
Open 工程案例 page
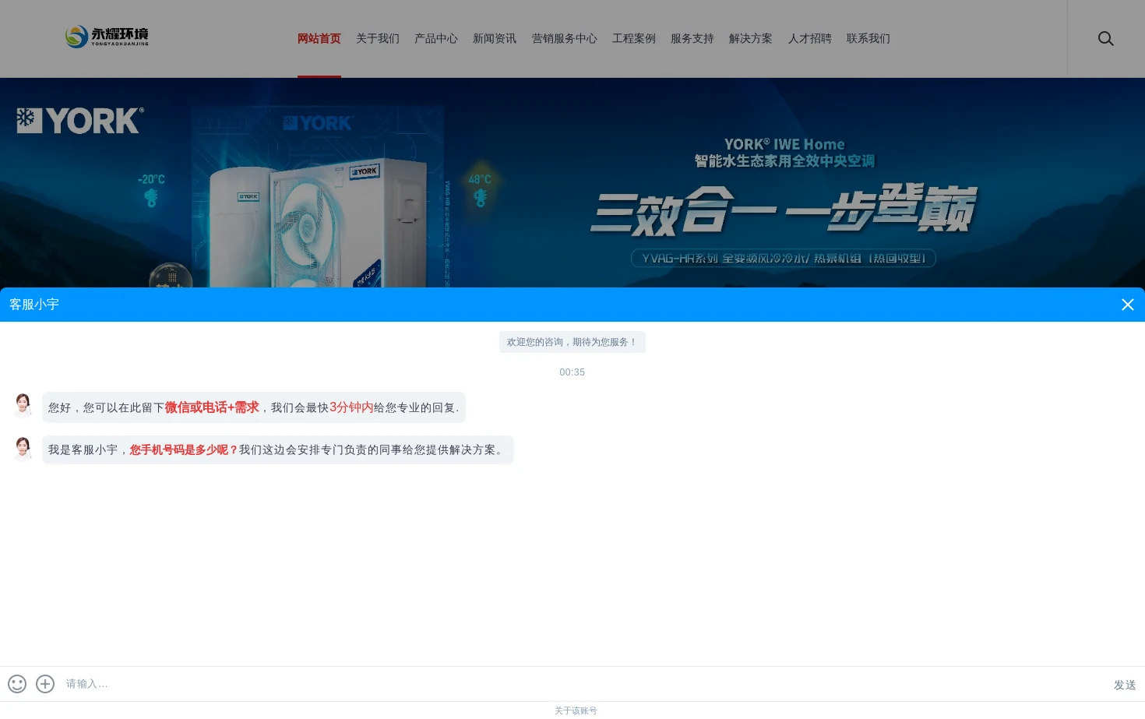point(634,38)
